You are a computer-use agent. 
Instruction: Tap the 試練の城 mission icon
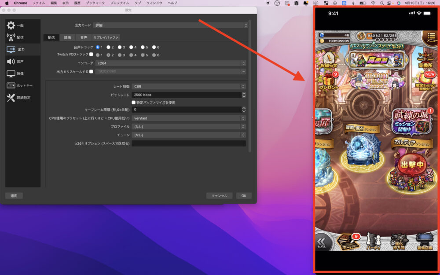pyautogui.click(x=412, y=121)
